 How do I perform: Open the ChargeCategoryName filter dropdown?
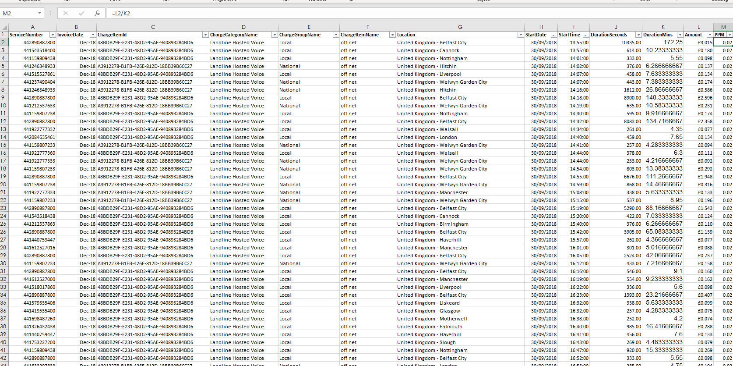[275, 35]
